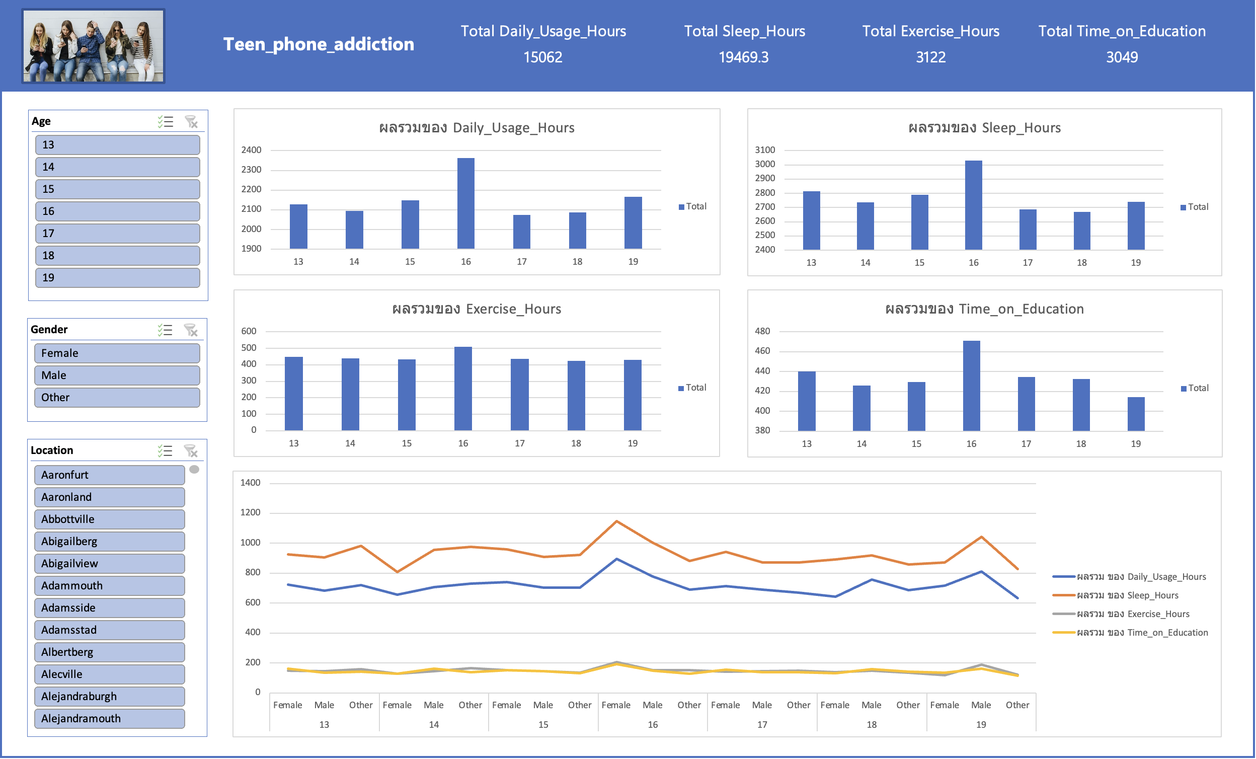Toggle multi-select icon in Age slicer
The width and height of the screenshot is (1256, 759).
point(166,121)
